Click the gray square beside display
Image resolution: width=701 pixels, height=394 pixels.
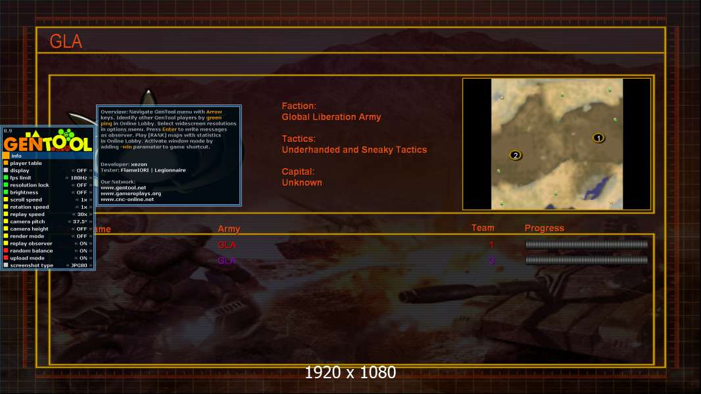[x=6, y=171]
